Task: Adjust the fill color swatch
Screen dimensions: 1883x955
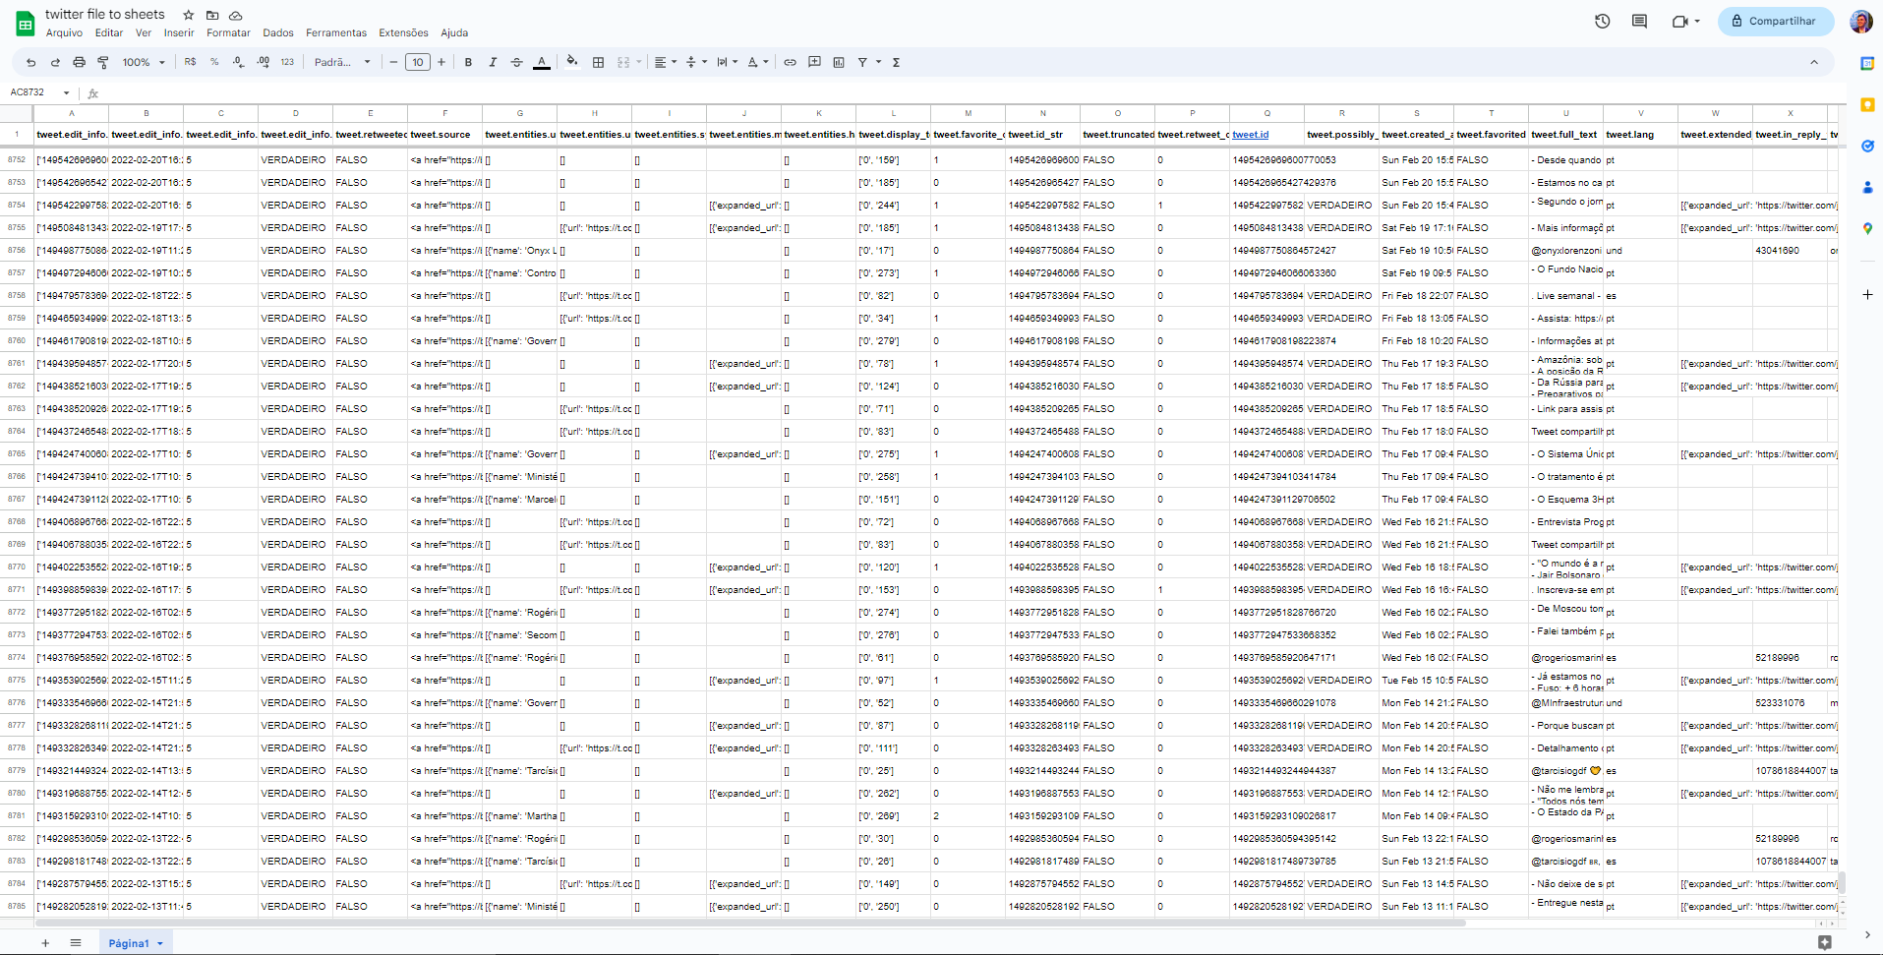Action: coord(572,62)
